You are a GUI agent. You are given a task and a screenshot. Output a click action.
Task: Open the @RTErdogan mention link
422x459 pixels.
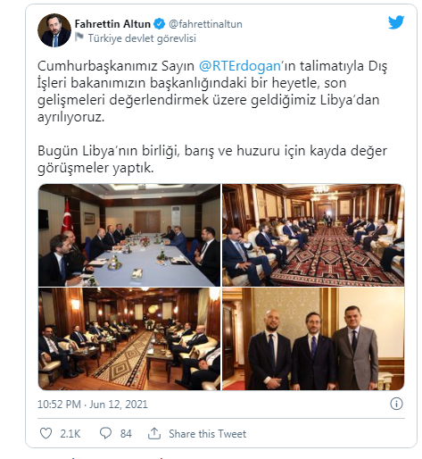click(x=240, y=66)
